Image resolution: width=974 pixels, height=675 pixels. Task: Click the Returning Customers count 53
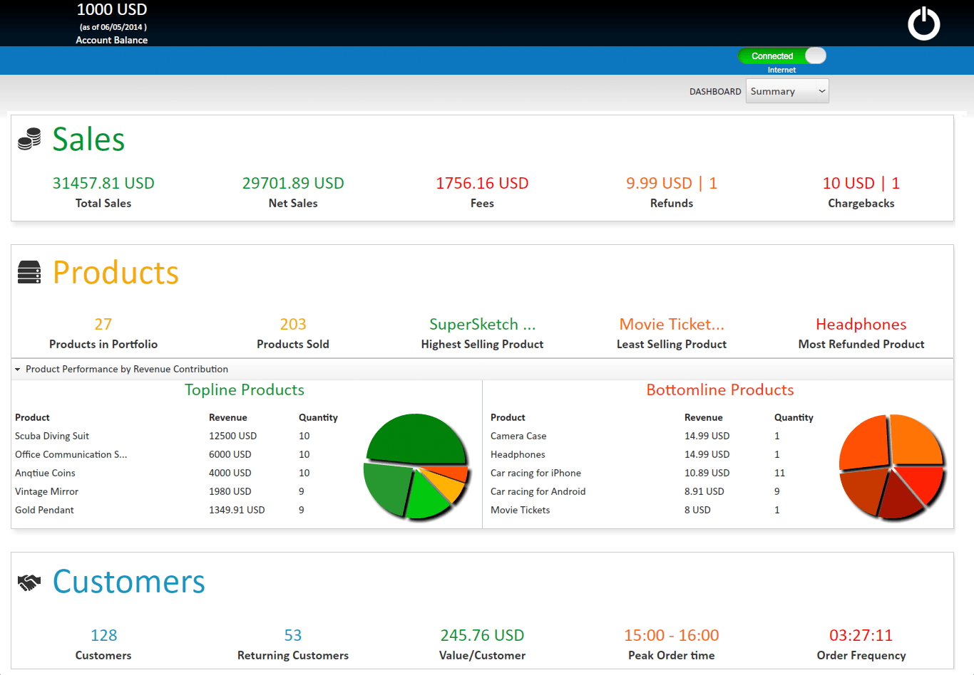coord(293,635)
